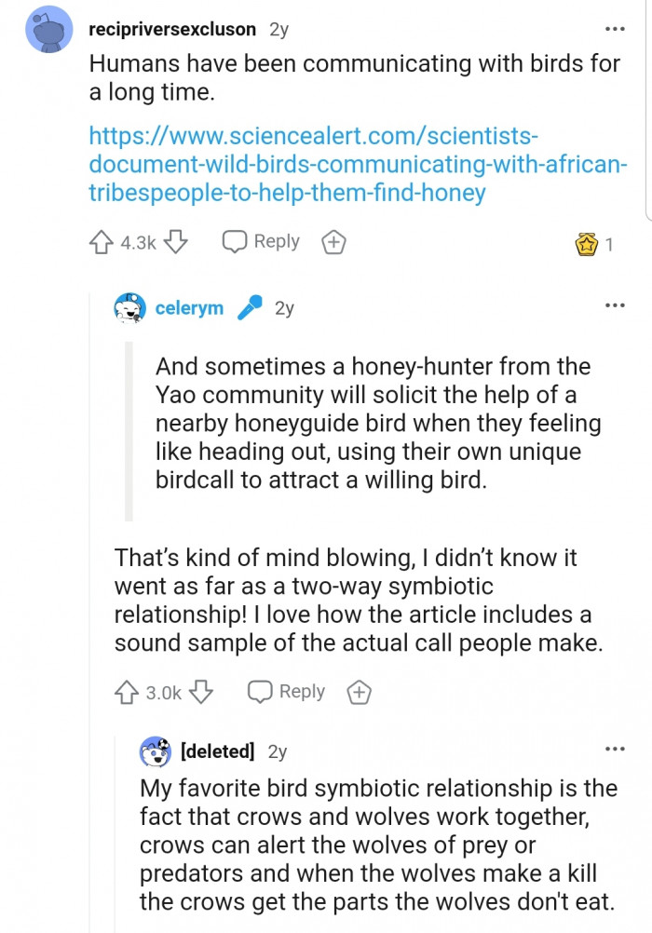Tap the award plus icon under the top comment
This screenshot has height=933, width=652.
click(x=333, y=241)
